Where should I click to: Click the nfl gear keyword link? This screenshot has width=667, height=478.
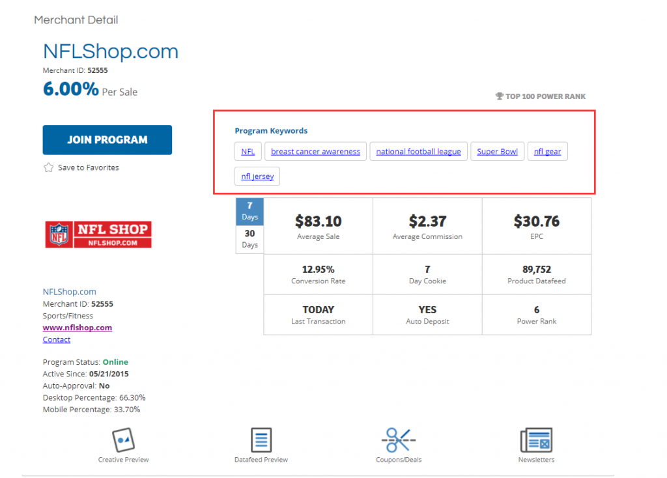(547, 151)
